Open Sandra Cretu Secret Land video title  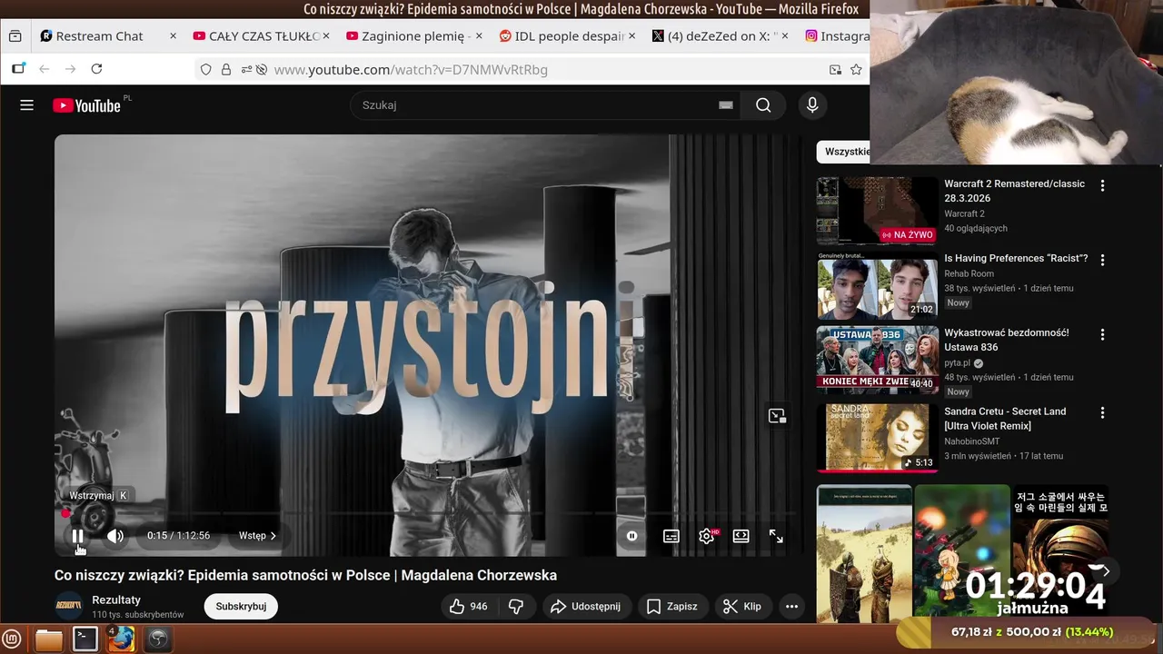point(1005,419)
